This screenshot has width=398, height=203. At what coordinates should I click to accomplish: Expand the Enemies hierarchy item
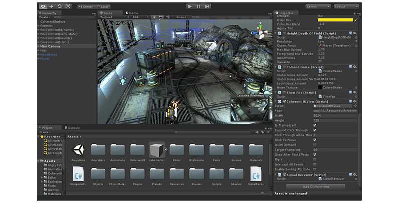point(39,25)
